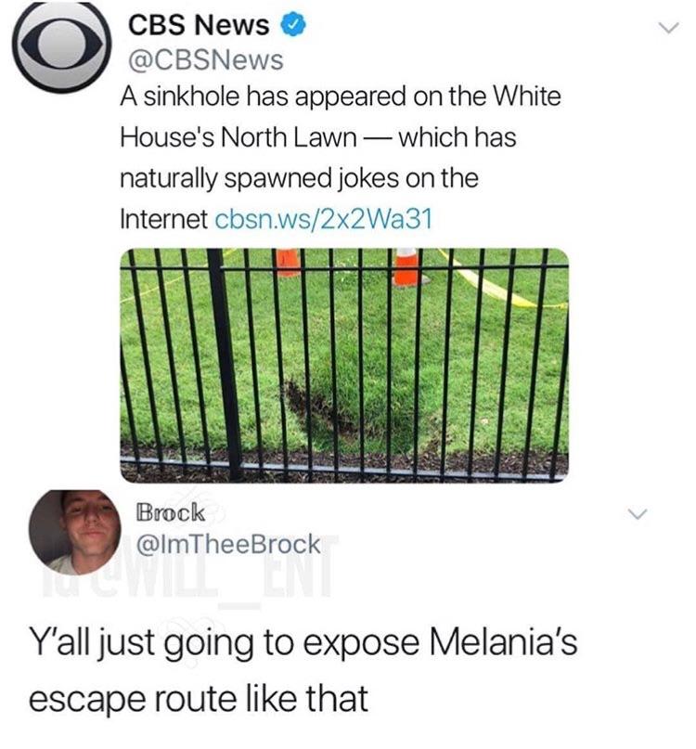The height and width of the screenshot is (749, 696).
Task: View the sinkhole lawn photo
Action: (x=344, y=365)
